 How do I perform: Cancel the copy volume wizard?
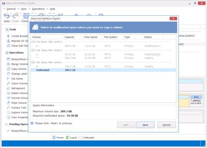click(x=166, y=125)
